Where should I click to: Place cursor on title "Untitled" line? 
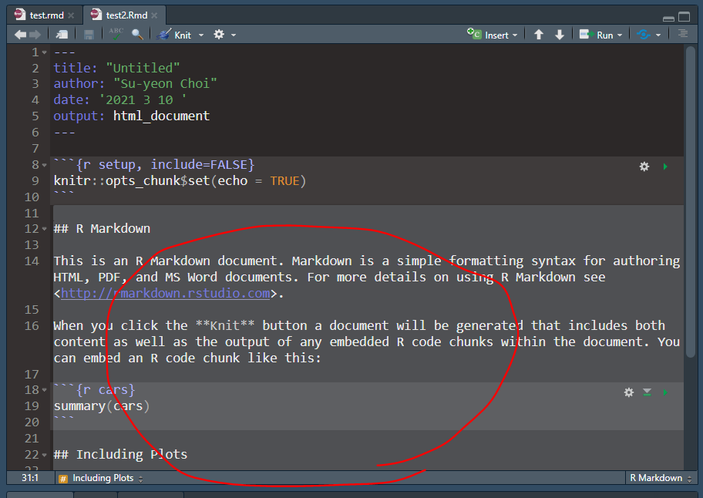(x=116, y=68)
